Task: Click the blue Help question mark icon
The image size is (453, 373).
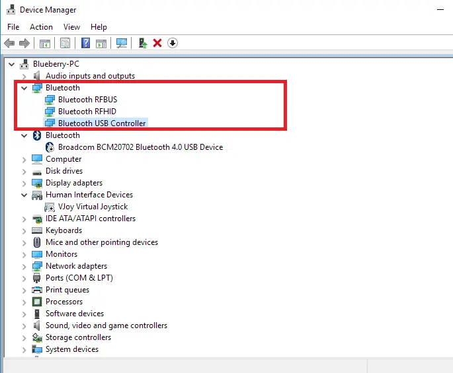Action: pos(85,44)
